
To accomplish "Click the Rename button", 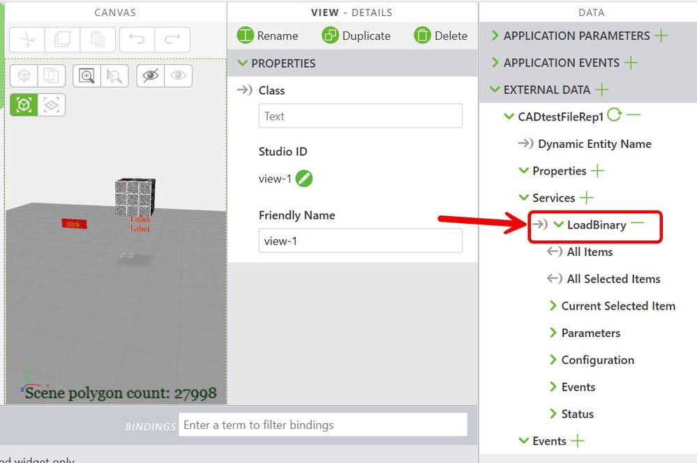I will point(267,36).
